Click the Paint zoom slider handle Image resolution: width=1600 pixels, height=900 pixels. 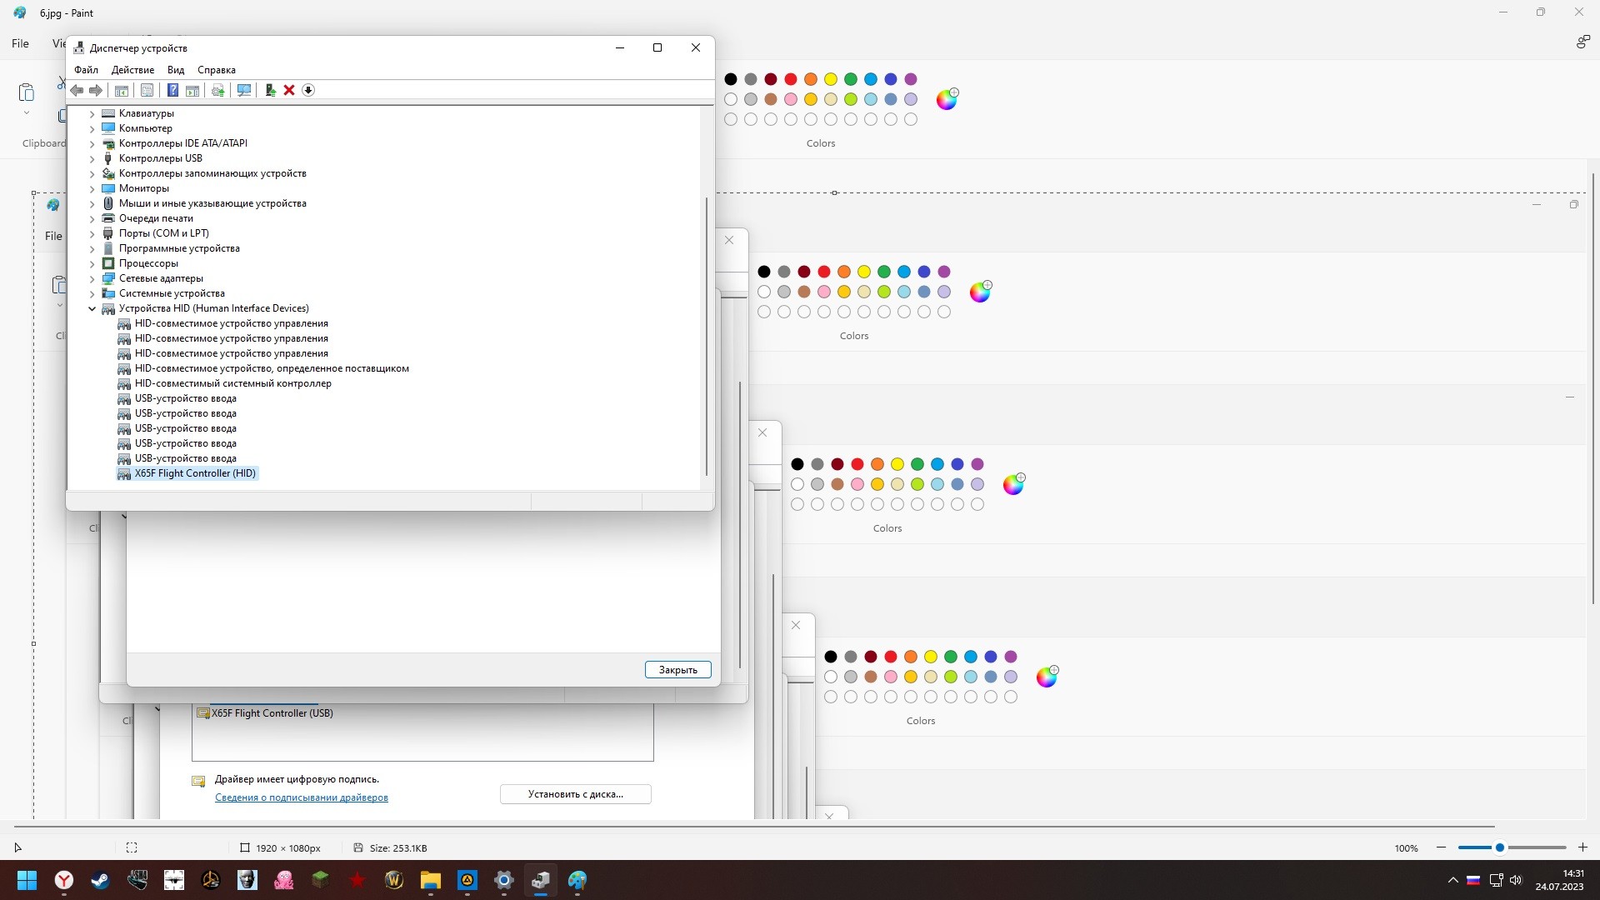click(x=1499, y=847)
